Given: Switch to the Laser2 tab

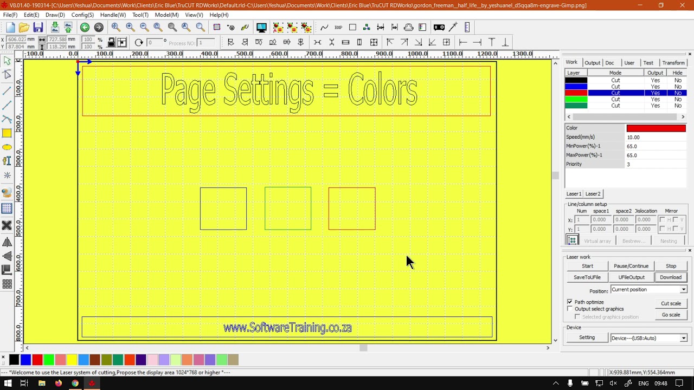Looking at the screenshot, I should pyautogui.click(x=593, y=194).
